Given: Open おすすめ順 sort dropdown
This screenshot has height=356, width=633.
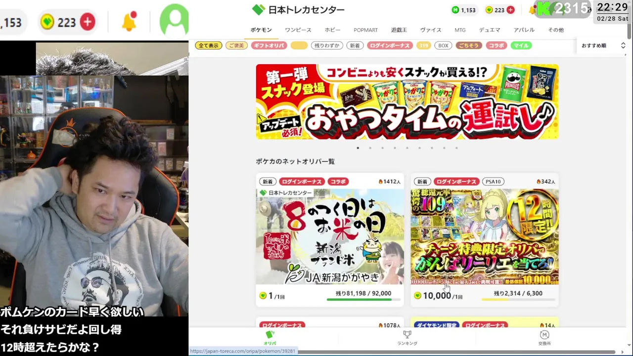Looking at the screenshot, I should click(x=603, y=45).
